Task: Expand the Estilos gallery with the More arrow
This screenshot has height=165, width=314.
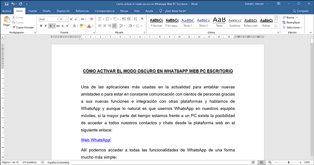Action: (276, 26)
